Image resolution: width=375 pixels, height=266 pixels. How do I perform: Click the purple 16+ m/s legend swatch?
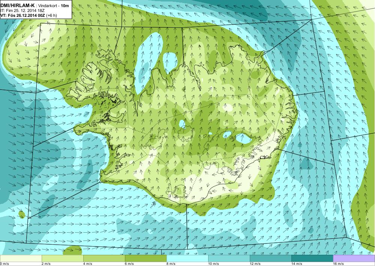(354, 259)
